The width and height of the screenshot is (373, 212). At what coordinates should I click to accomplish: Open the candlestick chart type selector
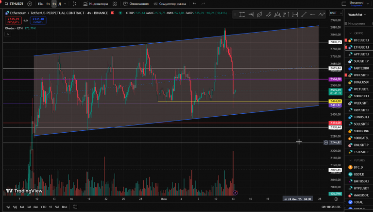pyautogui.click(x=74, y=4)
